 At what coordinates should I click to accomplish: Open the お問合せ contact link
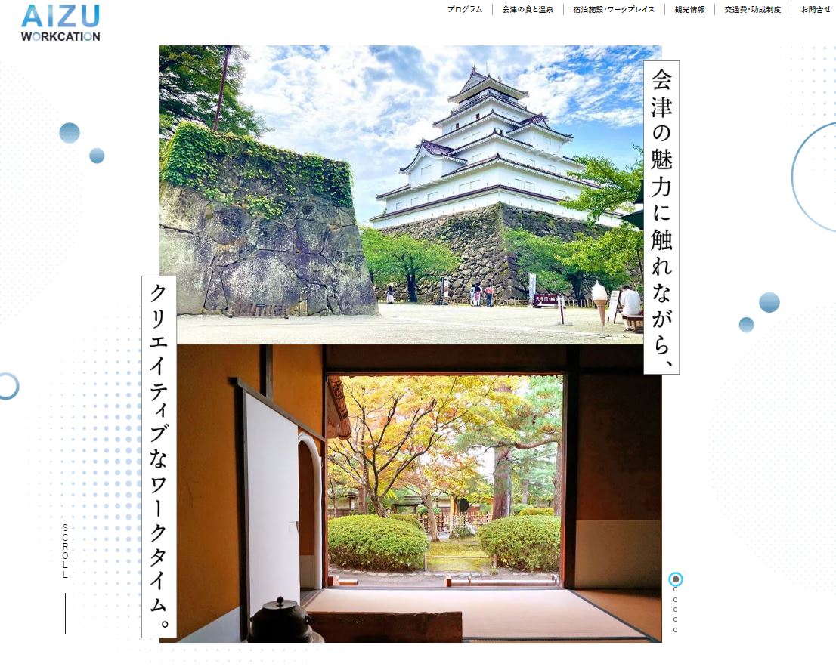tap(816, 10)
